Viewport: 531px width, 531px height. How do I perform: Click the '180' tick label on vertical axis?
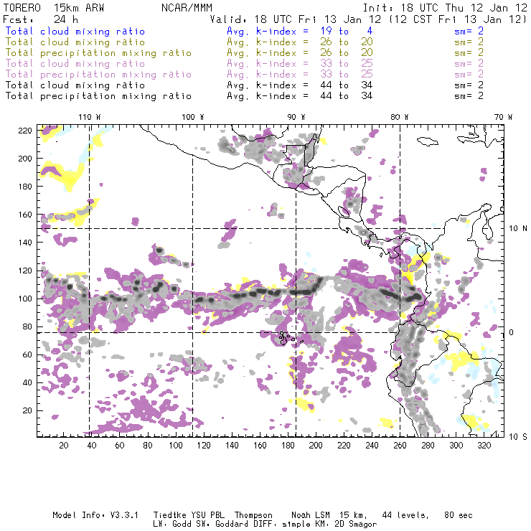tap(24, 187)
